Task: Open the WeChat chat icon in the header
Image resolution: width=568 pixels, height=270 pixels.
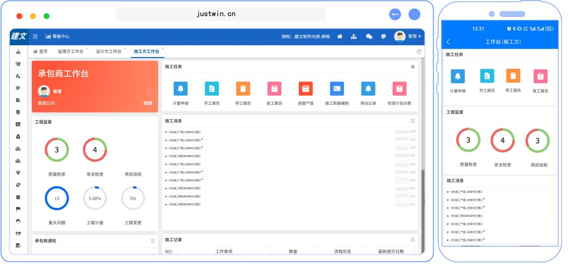Action: pos(369,37)
